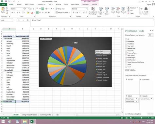
Task: Click the Undo arrow in title bar
Action: coord(9,1)
